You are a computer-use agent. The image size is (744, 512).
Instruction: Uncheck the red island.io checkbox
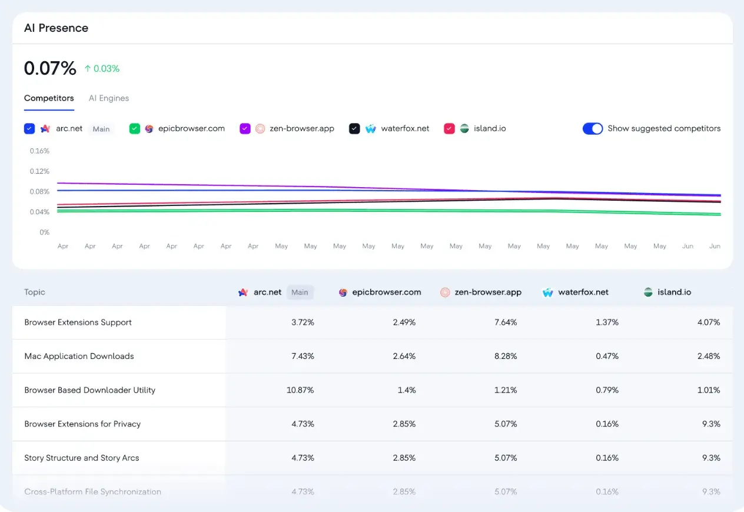pyautogui.click(x=449, y=128)
